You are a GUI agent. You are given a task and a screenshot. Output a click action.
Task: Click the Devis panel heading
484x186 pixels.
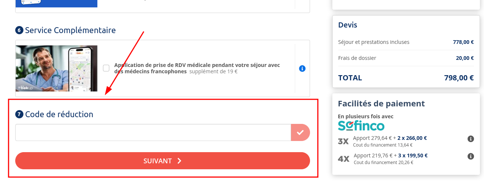pos(348,25)
